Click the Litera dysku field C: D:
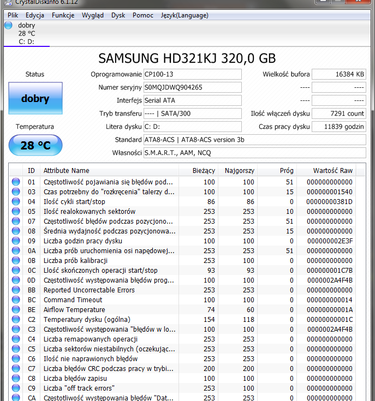This screenshot has height=401, width=375. [192, 127]
